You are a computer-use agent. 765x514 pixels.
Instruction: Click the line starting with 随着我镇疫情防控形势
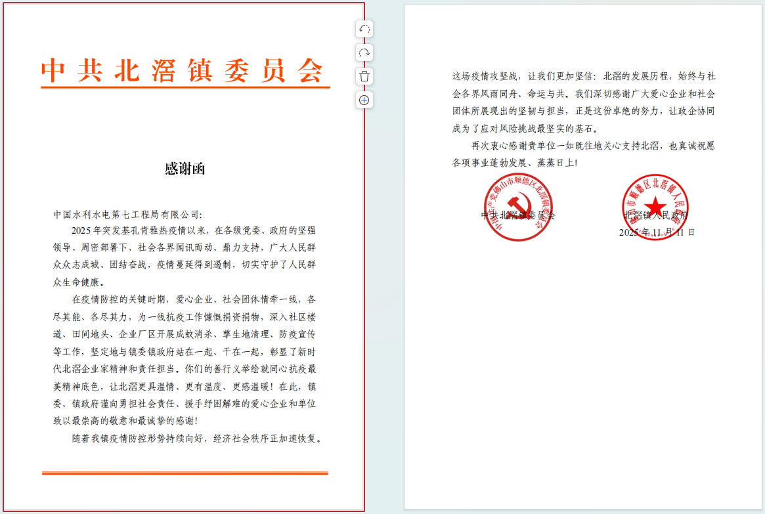coord(196,438)
